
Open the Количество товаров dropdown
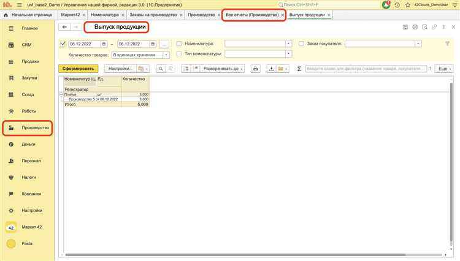[x=166, y=55]
